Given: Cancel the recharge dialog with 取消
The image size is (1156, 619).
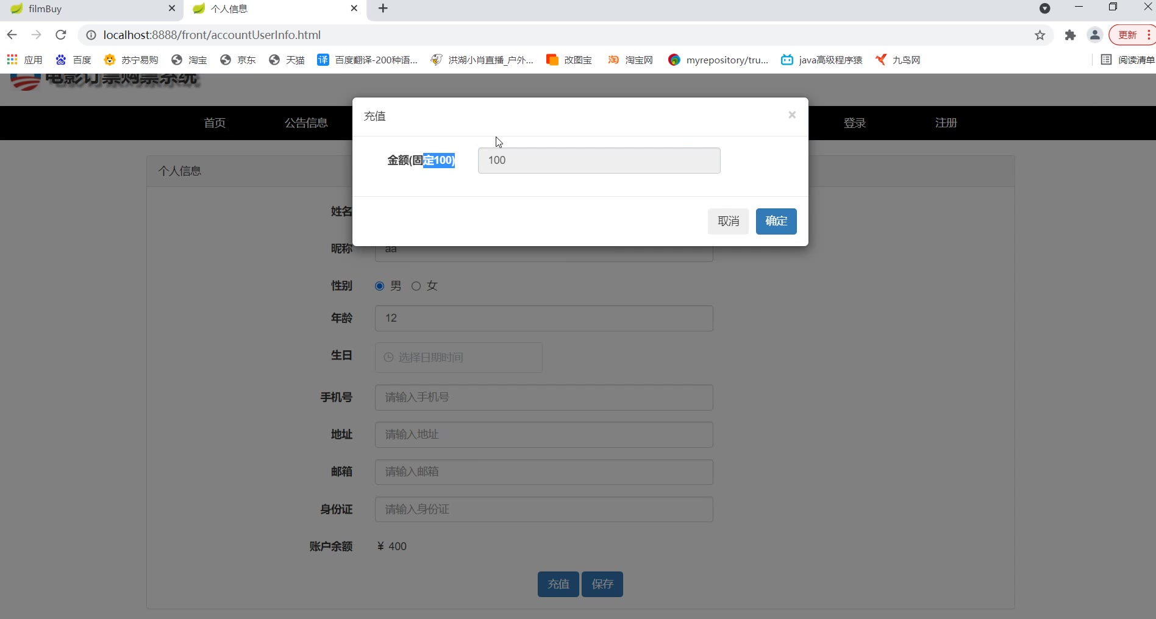Looking at the screenshot, I should click(728, 221).
